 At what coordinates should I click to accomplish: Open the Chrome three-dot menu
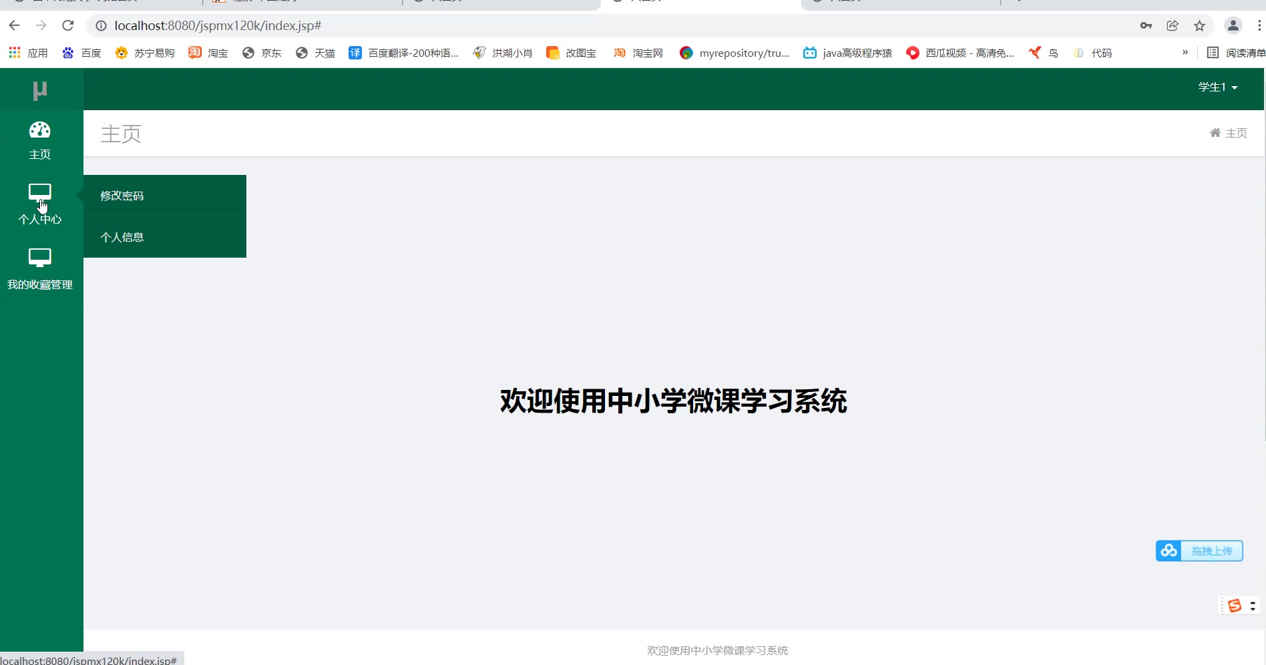point(1259,25)
